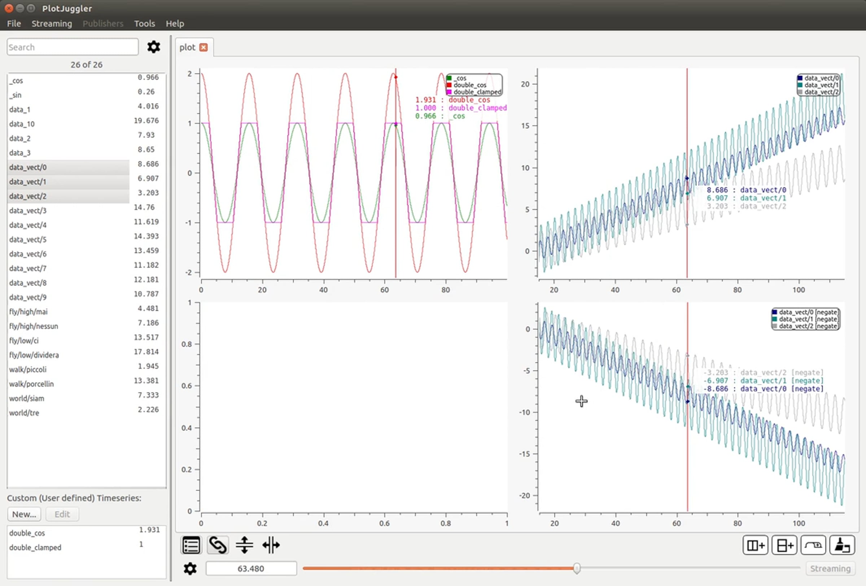Open the Help menu

(x=175, y=23)
